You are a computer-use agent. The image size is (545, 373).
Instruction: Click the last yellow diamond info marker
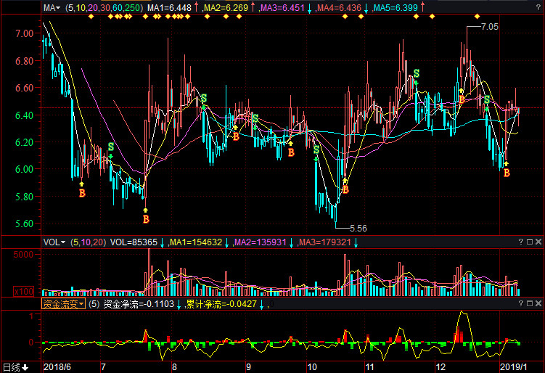tap(478, 17)
